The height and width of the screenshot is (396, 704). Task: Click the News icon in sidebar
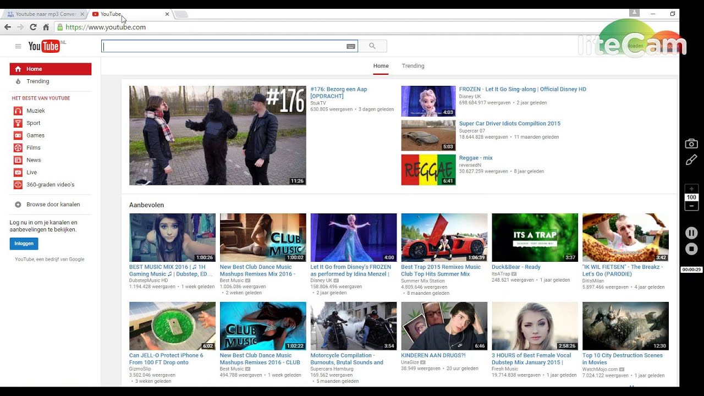(18, 160)
